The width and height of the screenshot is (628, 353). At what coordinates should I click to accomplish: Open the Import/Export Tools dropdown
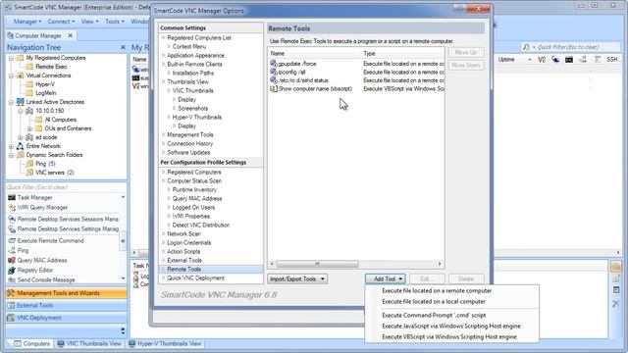(297, 278)
